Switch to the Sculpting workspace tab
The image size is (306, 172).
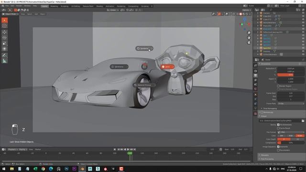65,6
